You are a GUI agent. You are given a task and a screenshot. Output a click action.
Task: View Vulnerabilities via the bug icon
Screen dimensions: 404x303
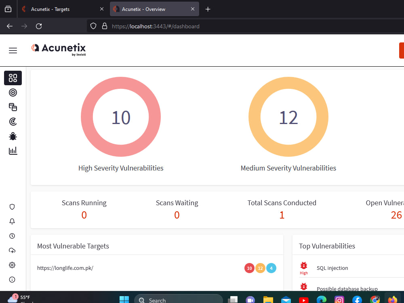pyautogui.click(x=13, y=136)
